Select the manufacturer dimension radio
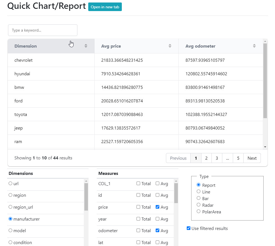Image resolution: width=275 pixels, height=246 pixels. pyautogui.click(x=11, y=219)
